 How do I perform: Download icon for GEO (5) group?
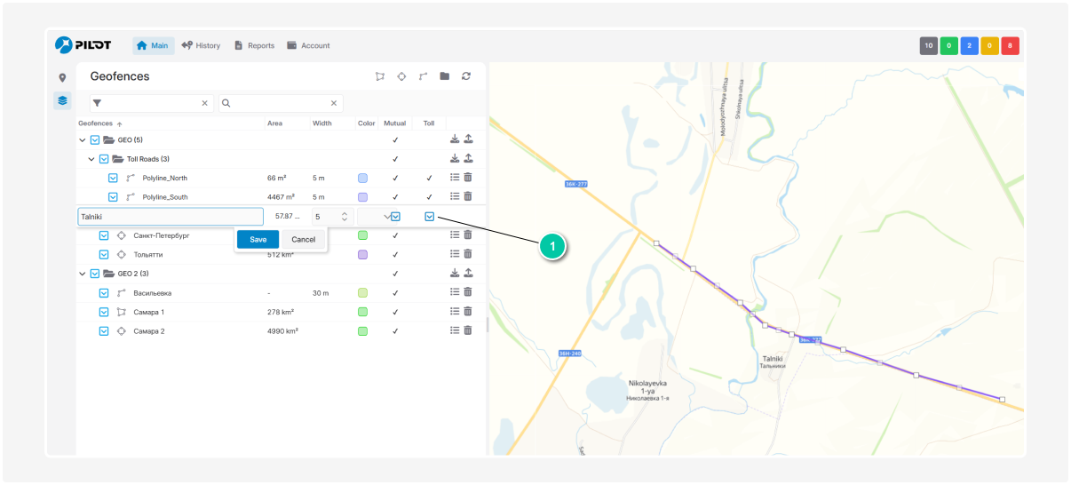[x=455, y=139]
